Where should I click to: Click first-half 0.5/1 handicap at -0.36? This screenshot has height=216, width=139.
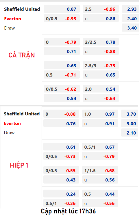[x=61, y=203]
